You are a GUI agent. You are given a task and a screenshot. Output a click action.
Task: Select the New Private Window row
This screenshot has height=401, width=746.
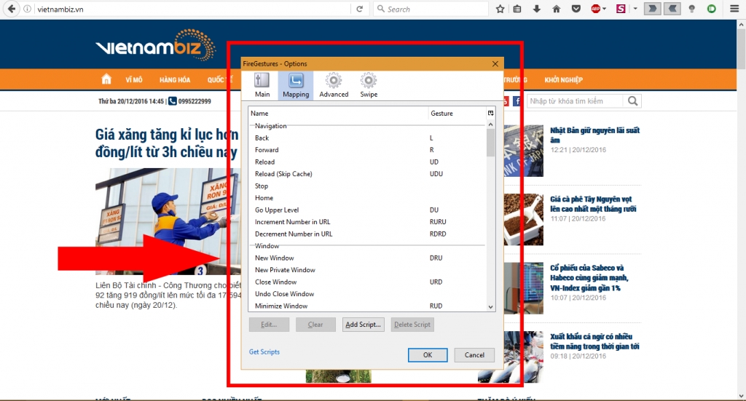tap(367, 270)
